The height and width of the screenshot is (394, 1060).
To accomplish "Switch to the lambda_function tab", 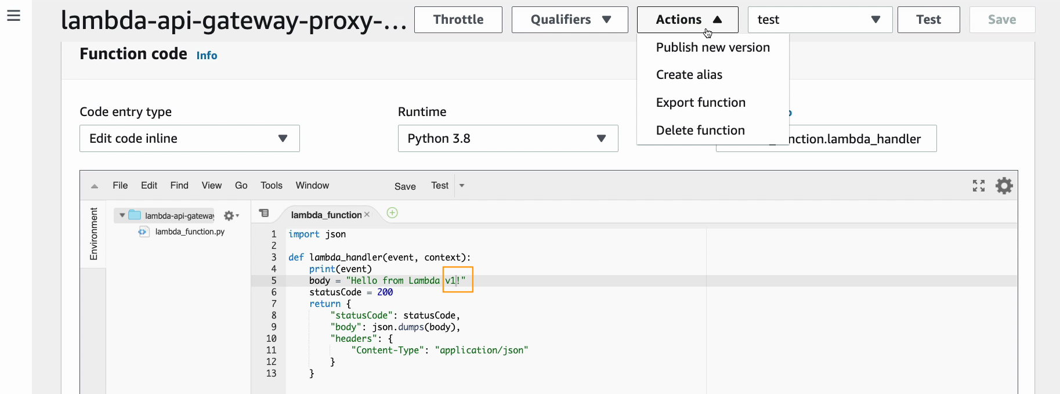I will (x=326, y=215).
